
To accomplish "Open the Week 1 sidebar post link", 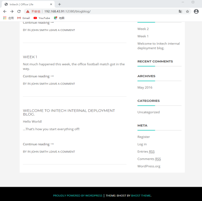I will (143, 36).
